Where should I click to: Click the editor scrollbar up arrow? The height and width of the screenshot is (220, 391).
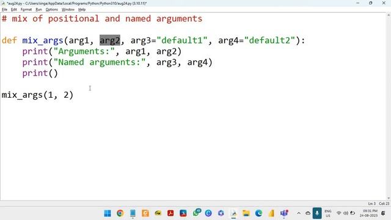pyautogui.click(x=389, y=15)
